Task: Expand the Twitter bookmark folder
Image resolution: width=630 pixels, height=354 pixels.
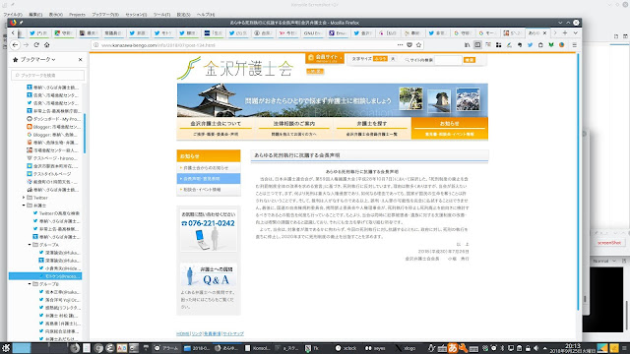Action: [x=24, y=198]
